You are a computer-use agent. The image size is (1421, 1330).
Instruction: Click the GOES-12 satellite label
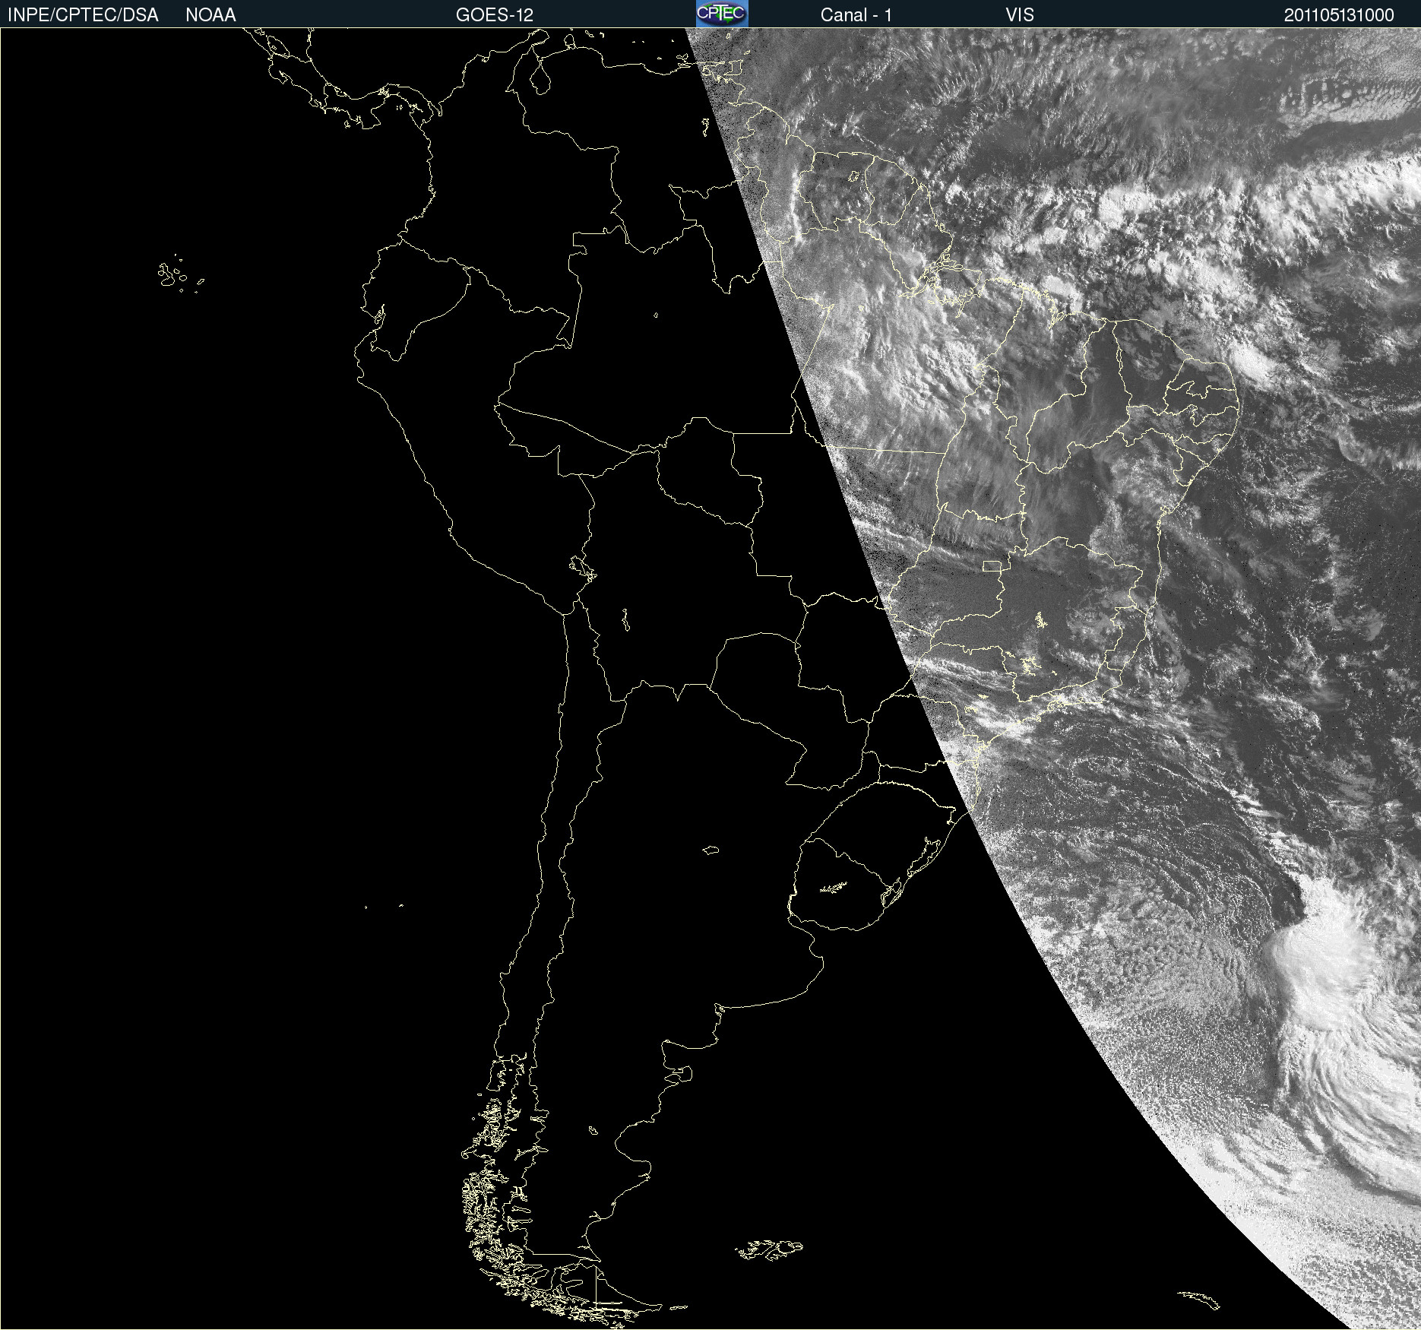(495, 15)
